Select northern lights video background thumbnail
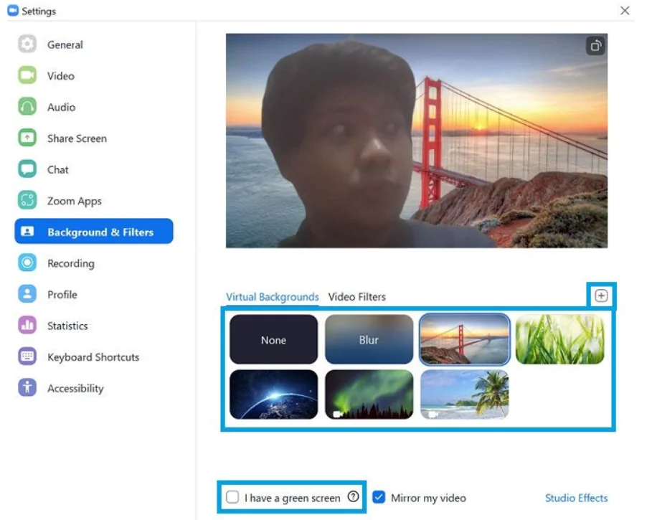The width and height of the screenshot is (657, 520). 369,394
